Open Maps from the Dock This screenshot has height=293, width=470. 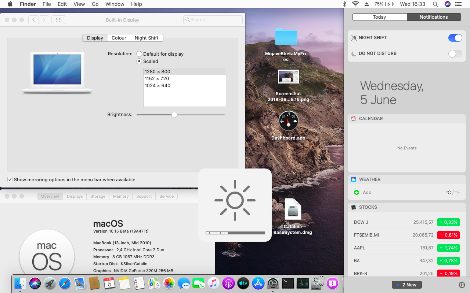154,283
